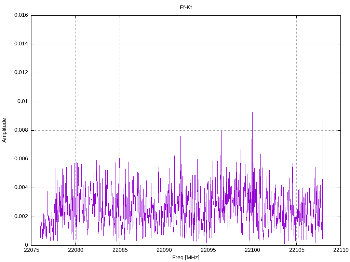Click the 0.012 y-axis tick label
This screenshot has width=350, height=262.
[21, 73]
